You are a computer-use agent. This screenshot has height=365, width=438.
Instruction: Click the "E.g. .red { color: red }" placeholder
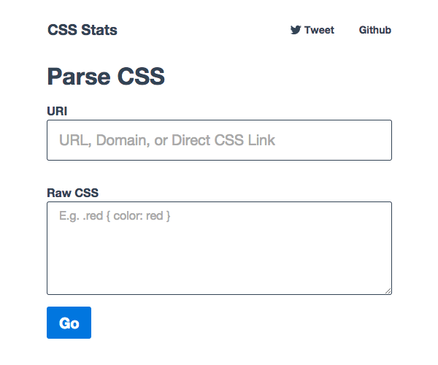point(115,216)
